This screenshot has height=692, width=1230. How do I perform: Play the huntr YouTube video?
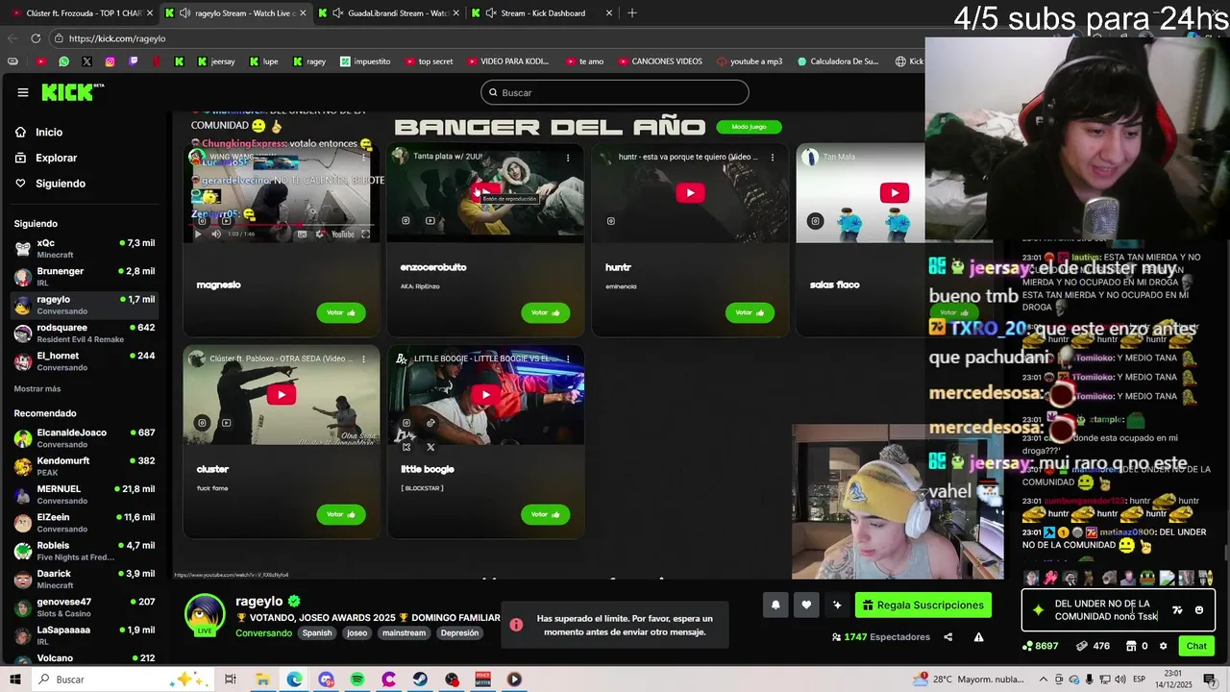click(690, 193)
